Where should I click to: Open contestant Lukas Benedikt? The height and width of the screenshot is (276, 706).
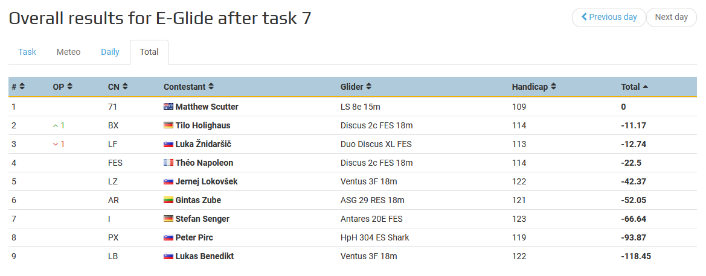pyautogui.click(x=204, y=256)
